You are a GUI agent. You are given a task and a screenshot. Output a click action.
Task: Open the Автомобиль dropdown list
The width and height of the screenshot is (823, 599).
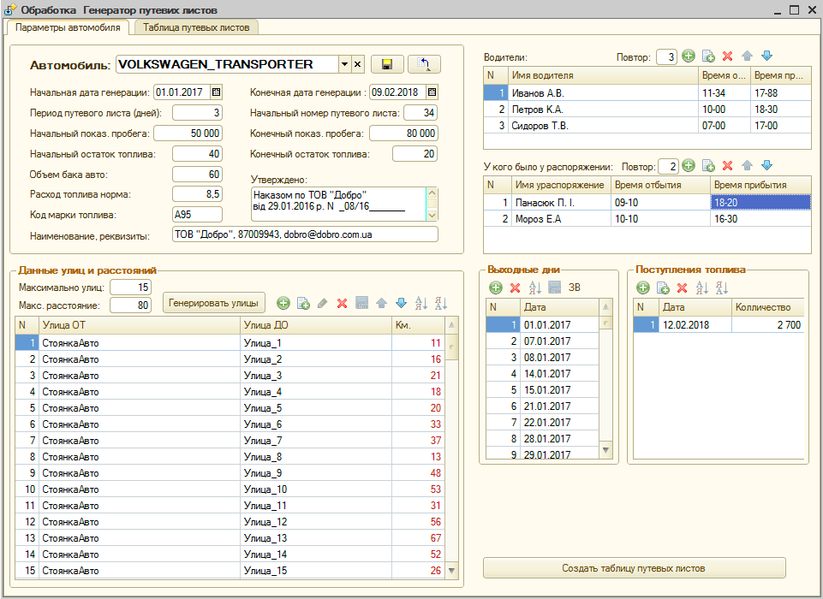[x=344, y=64]
